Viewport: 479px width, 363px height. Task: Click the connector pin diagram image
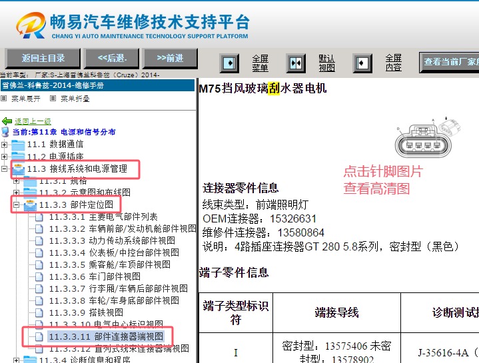(428, 138)
